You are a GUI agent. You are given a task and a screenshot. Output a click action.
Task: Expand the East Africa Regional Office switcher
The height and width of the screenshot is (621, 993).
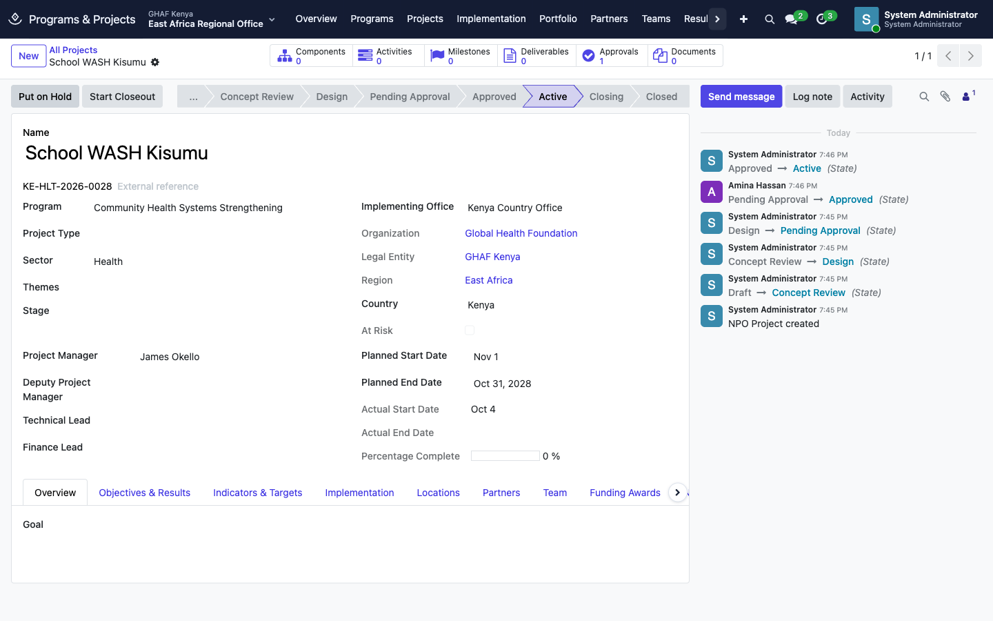pos(212,19)
